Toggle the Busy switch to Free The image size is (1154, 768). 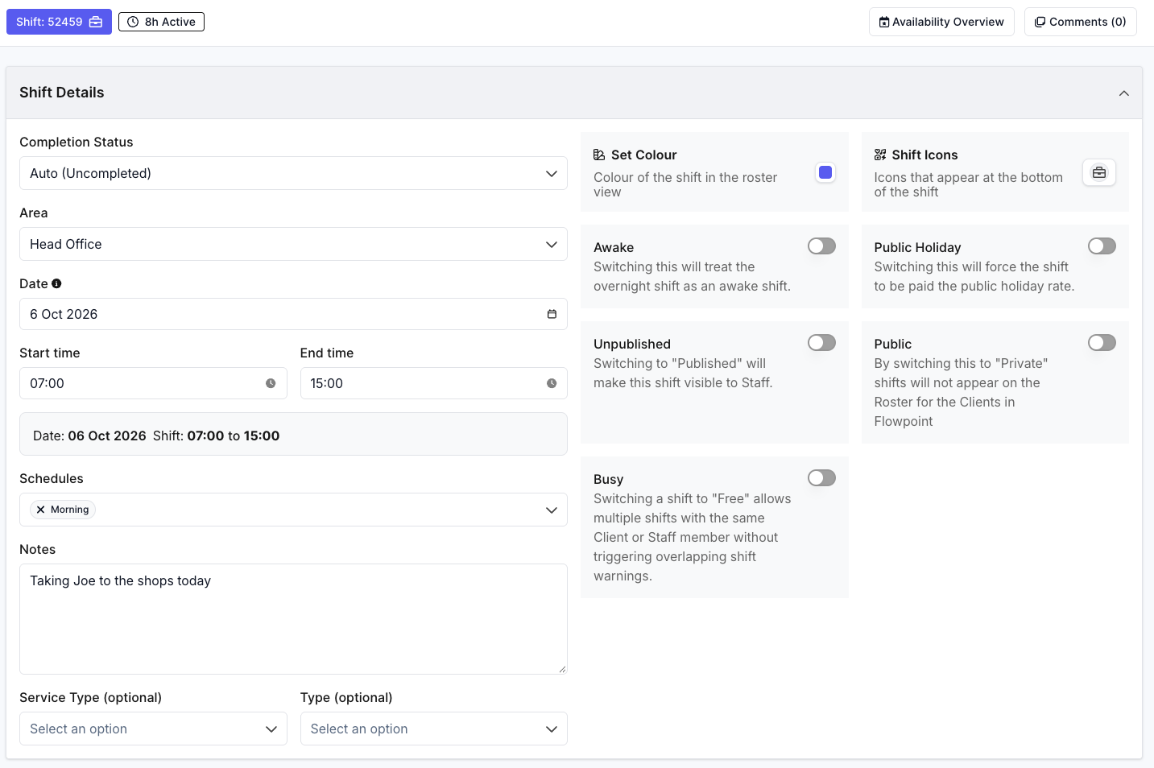point(821,478)
